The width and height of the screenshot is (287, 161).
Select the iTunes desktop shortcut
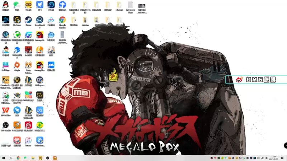point(28,142)
